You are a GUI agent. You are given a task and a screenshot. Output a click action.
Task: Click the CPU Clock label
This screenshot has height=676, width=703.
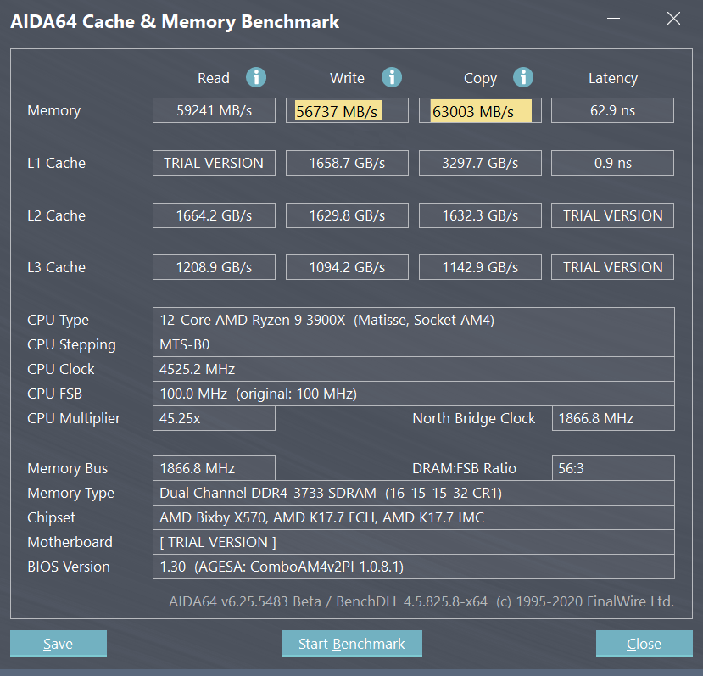point(61,369)
